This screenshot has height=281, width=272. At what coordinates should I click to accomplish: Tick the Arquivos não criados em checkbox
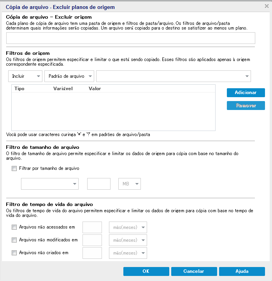(14, 253)
